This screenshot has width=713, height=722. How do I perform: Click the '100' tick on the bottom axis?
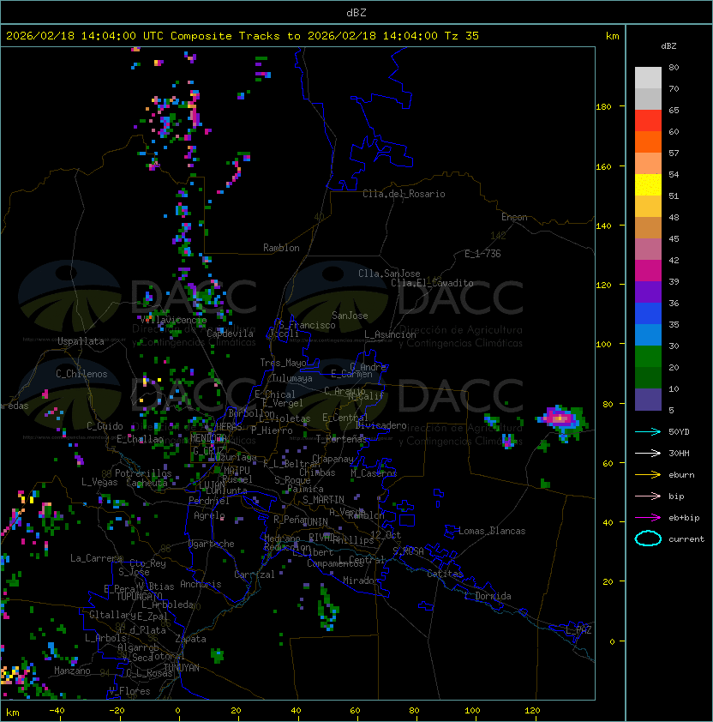pos(472,711)
